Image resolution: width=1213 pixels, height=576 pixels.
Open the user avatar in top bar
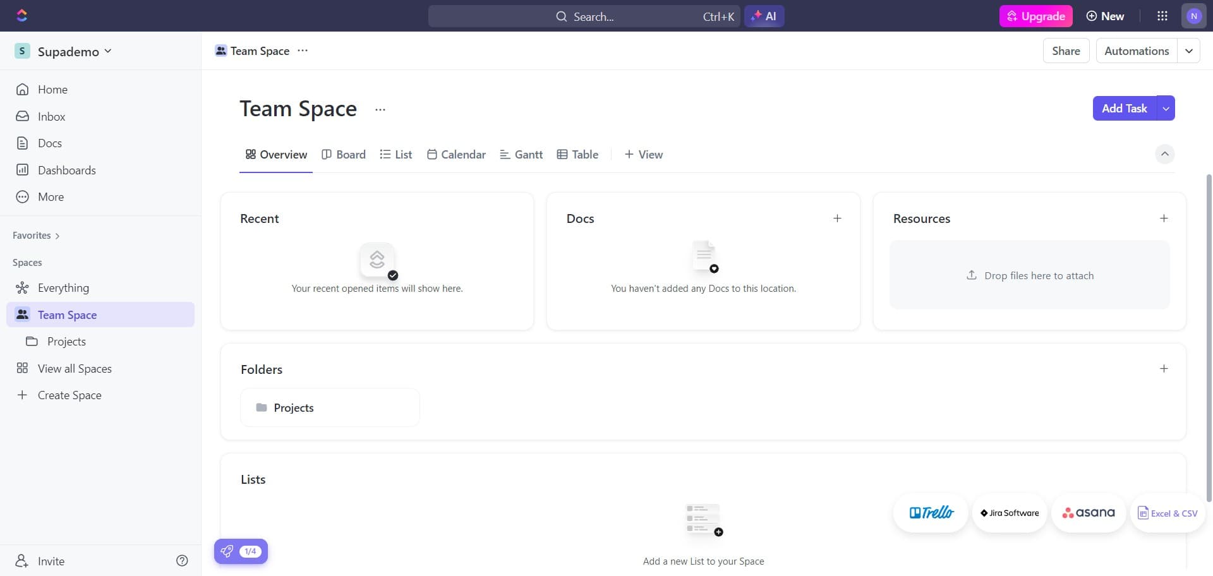point(1193,16)
